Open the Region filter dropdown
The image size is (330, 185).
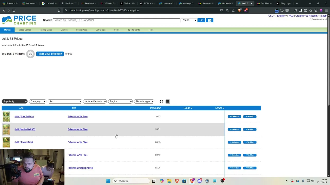click(x=120, y=101)
